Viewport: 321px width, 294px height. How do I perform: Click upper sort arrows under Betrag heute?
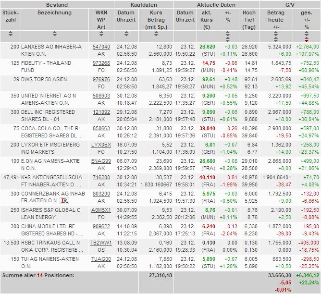pyautogui.click(x=276, y=34)
